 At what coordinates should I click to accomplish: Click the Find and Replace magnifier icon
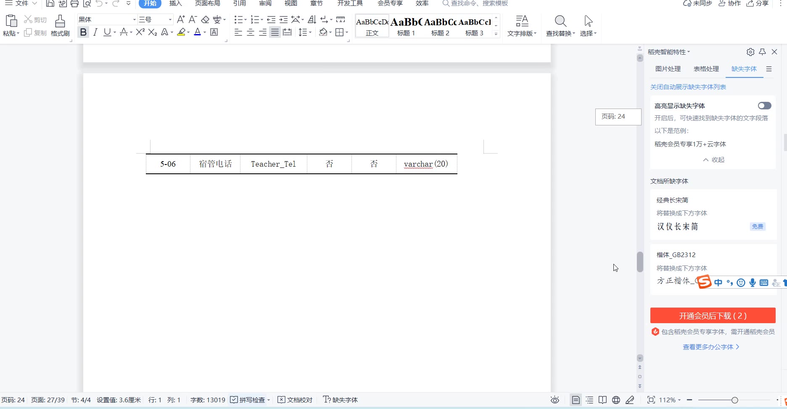pyautogui.click(x=560, y=21)
